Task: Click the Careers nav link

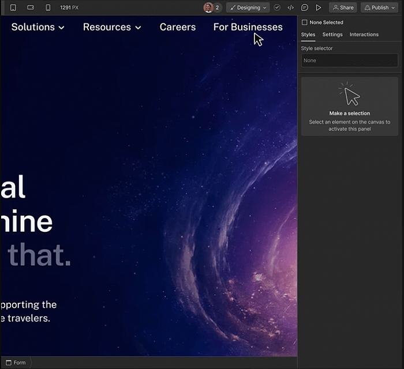Action: click(178, 27)
